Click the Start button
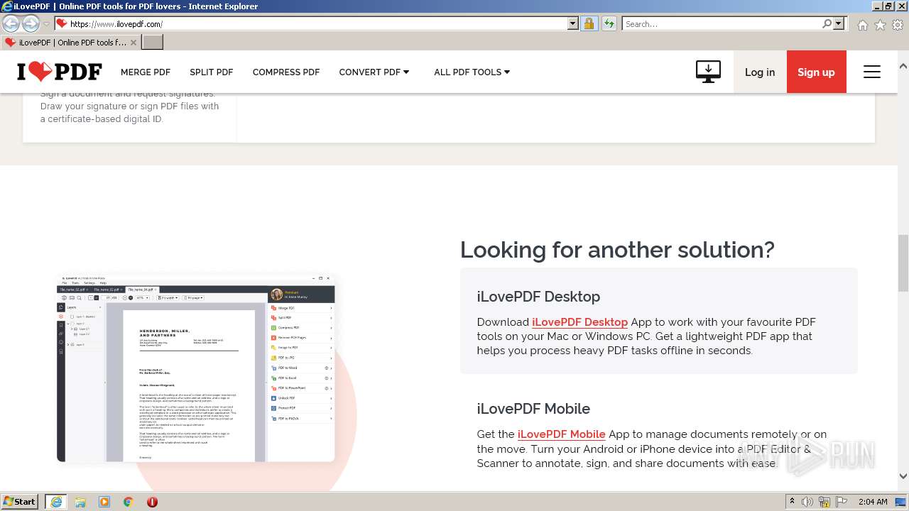909x511 pixels. (x=20, y=502)
